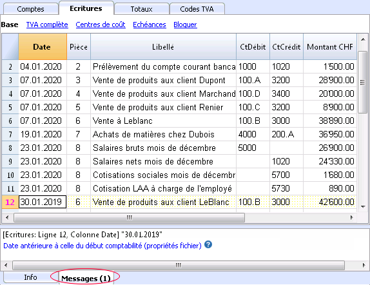Click the table scroll up arrow
Viewport: 370px width, 285px height.
pyautogui.click(x=363, y=40)
